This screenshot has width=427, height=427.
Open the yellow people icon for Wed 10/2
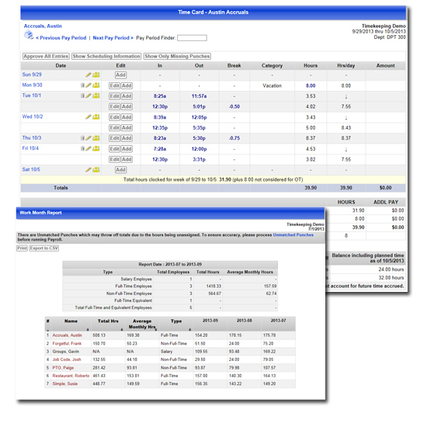(x=95, y=116)
